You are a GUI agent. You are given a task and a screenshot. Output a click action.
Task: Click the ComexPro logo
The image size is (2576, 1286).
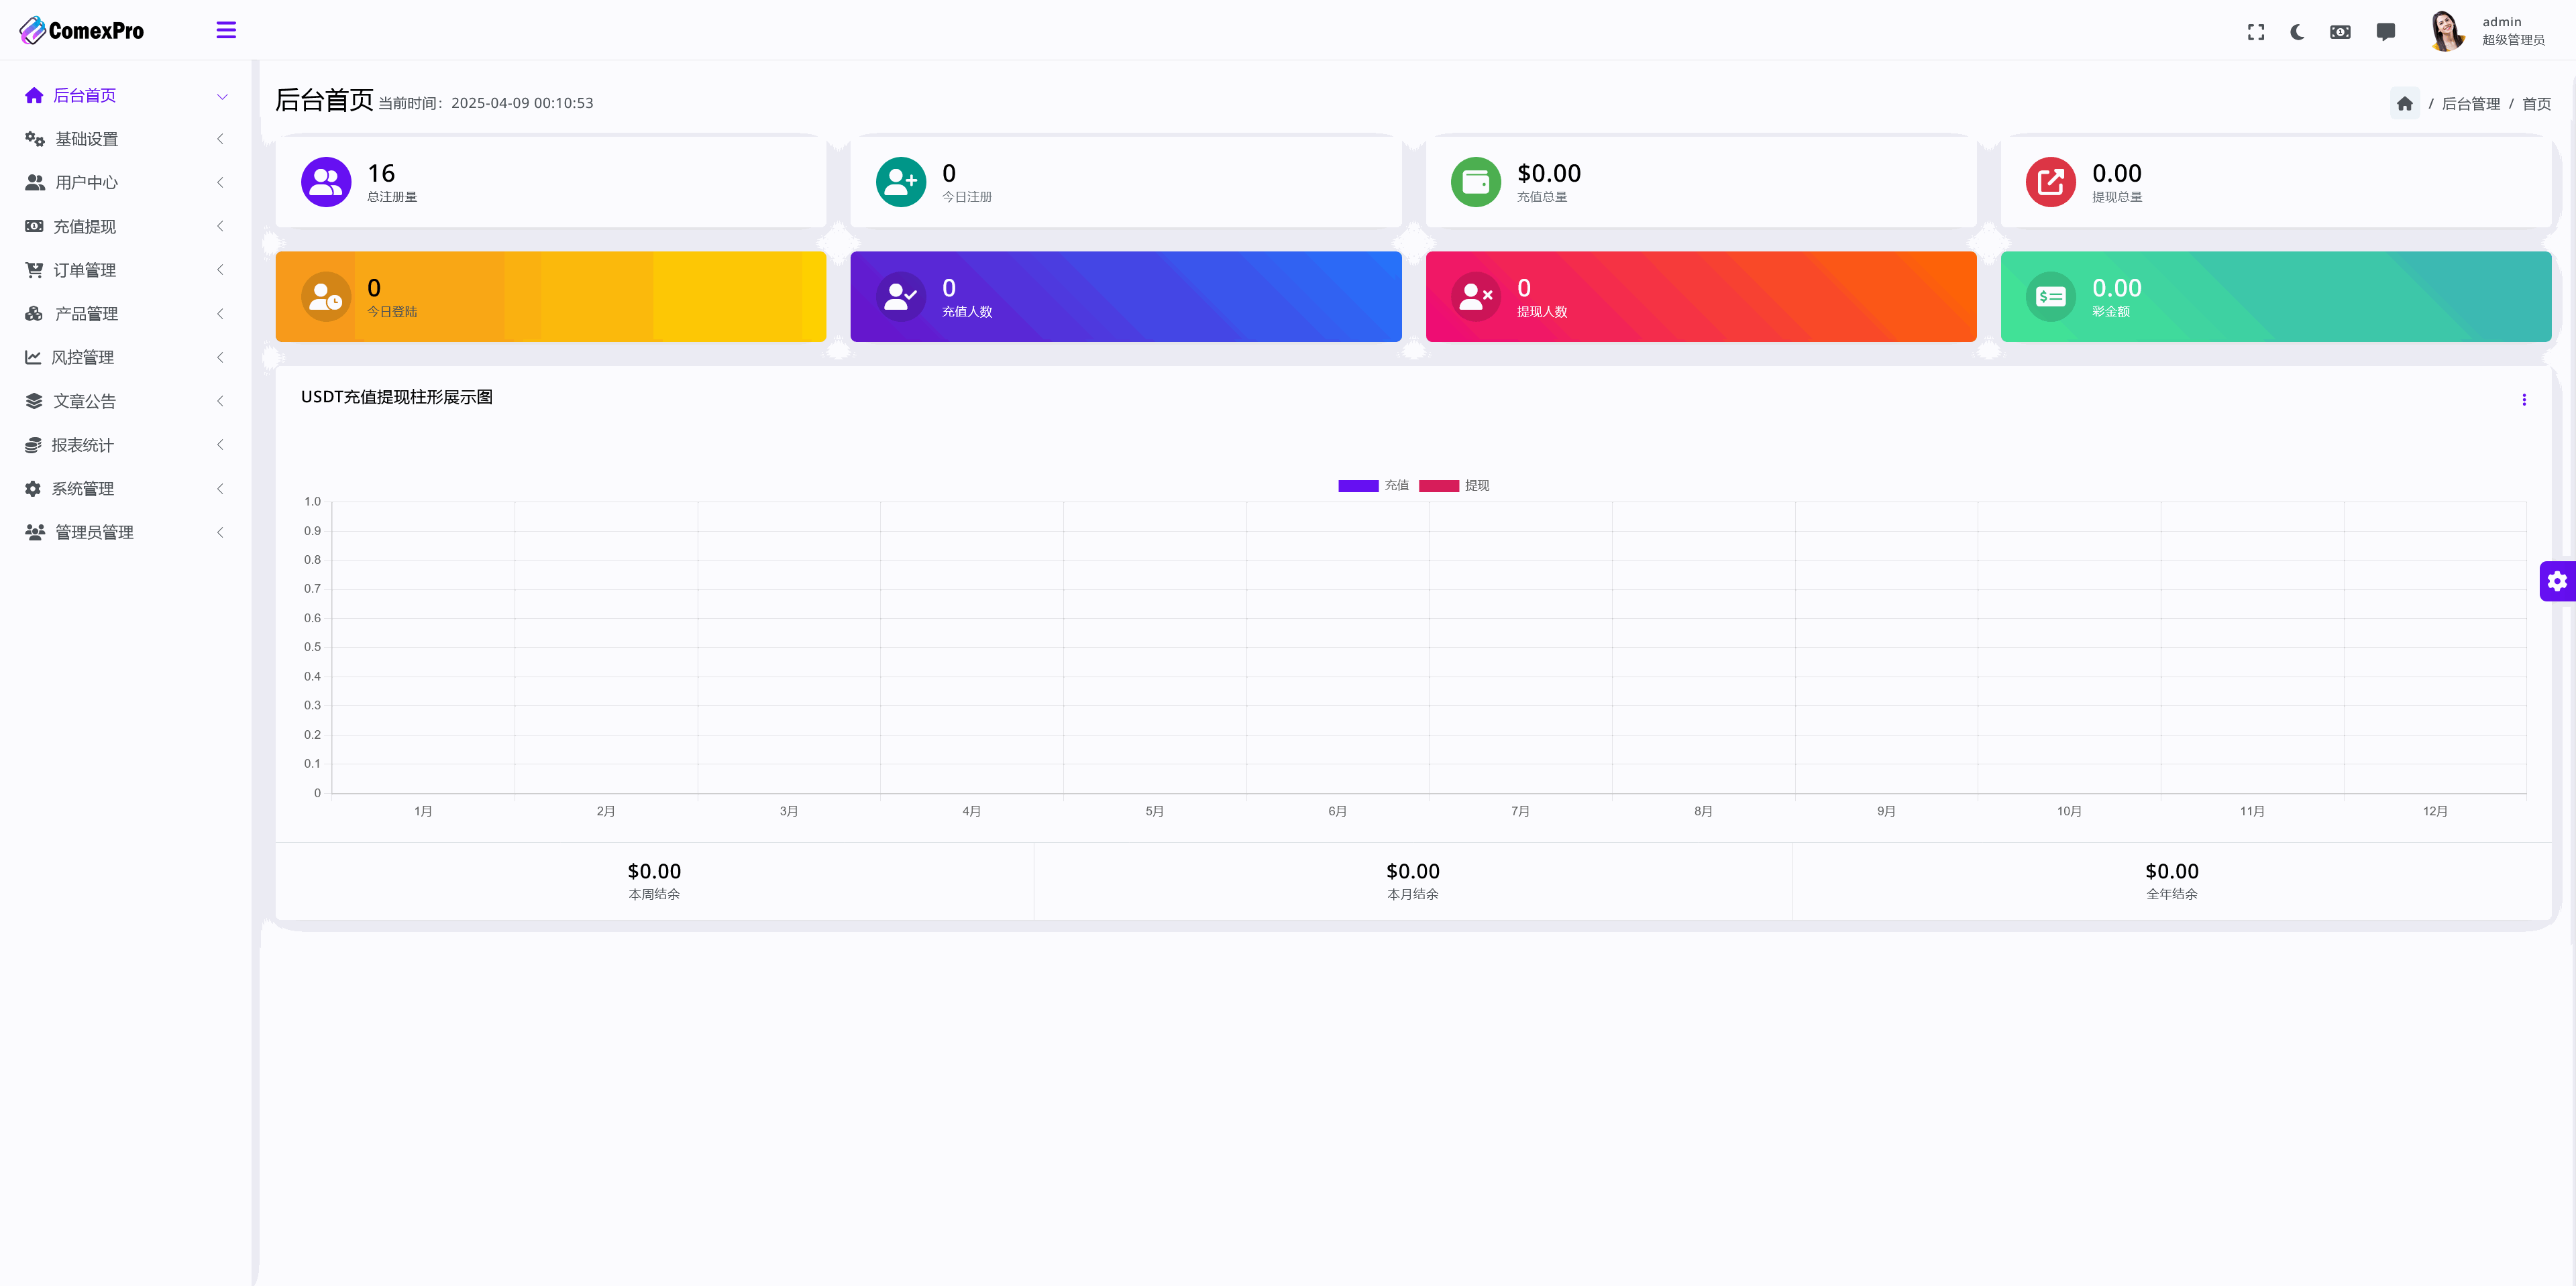[80, 30]
